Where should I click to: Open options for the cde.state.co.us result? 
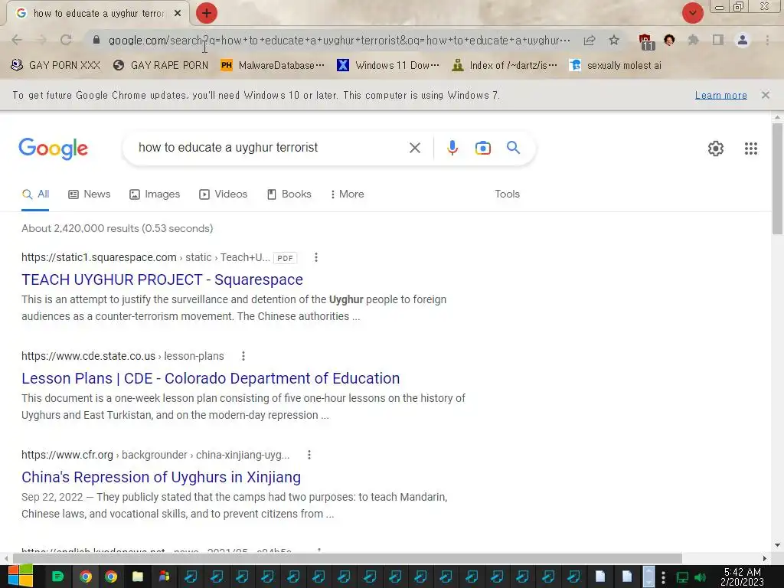(x=243, y=356)
